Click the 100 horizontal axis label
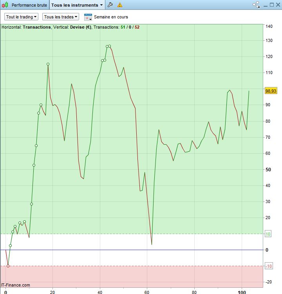Viewport: 282px width, 294px height. tap(242, 292)
